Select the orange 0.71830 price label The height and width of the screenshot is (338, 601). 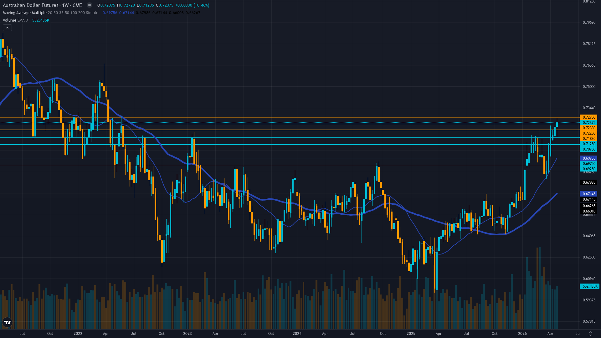tap(589, 139)
